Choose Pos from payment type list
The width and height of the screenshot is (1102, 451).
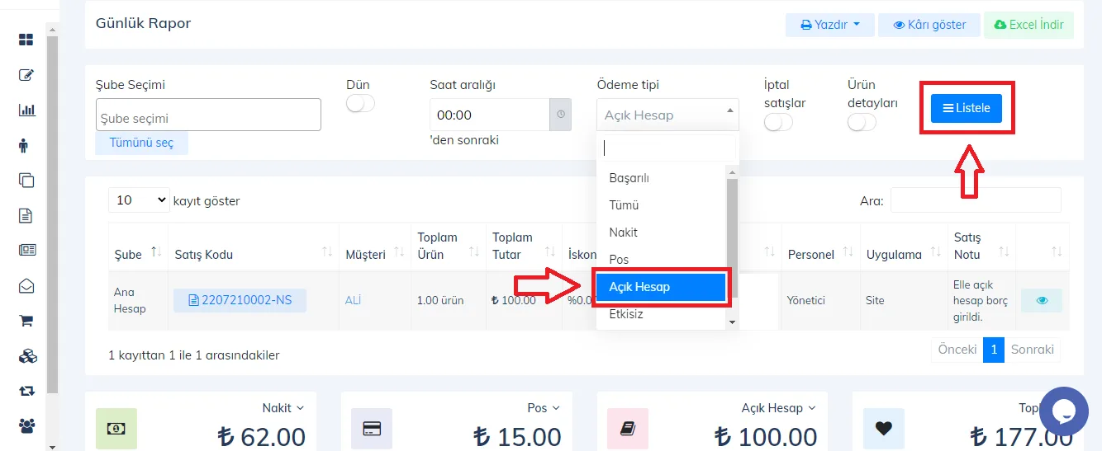661,260
